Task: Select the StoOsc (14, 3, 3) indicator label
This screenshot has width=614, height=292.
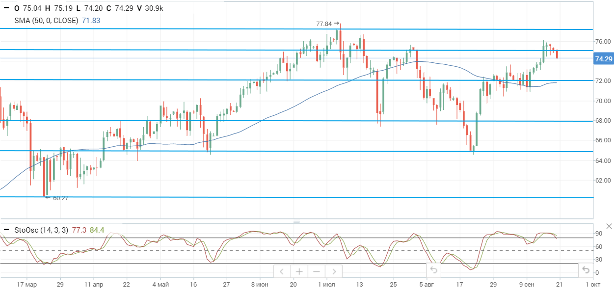Action: tap(41, 229)
